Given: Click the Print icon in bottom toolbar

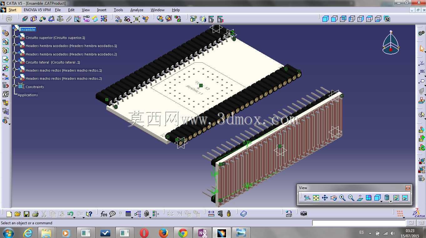Looking at the screenshot, I should 35,214.
